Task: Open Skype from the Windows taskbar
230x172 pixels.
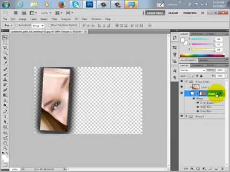Action: 76,4
